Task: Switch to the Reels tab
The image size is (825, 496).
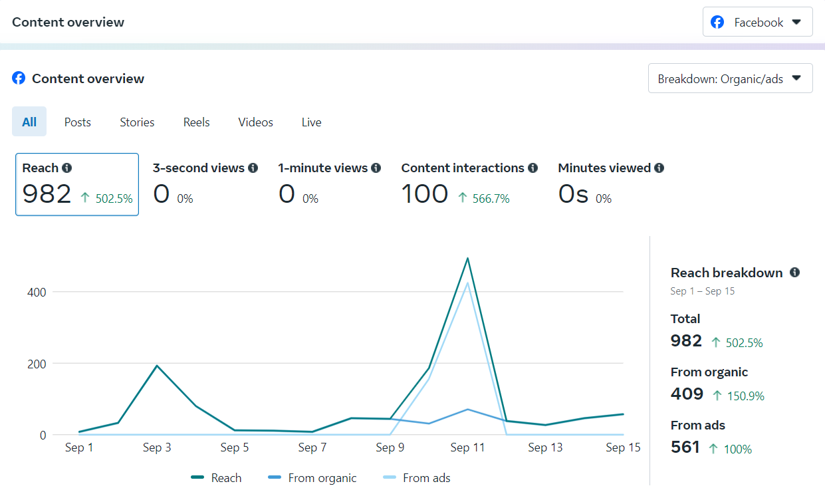Action: tap(197, 122)
